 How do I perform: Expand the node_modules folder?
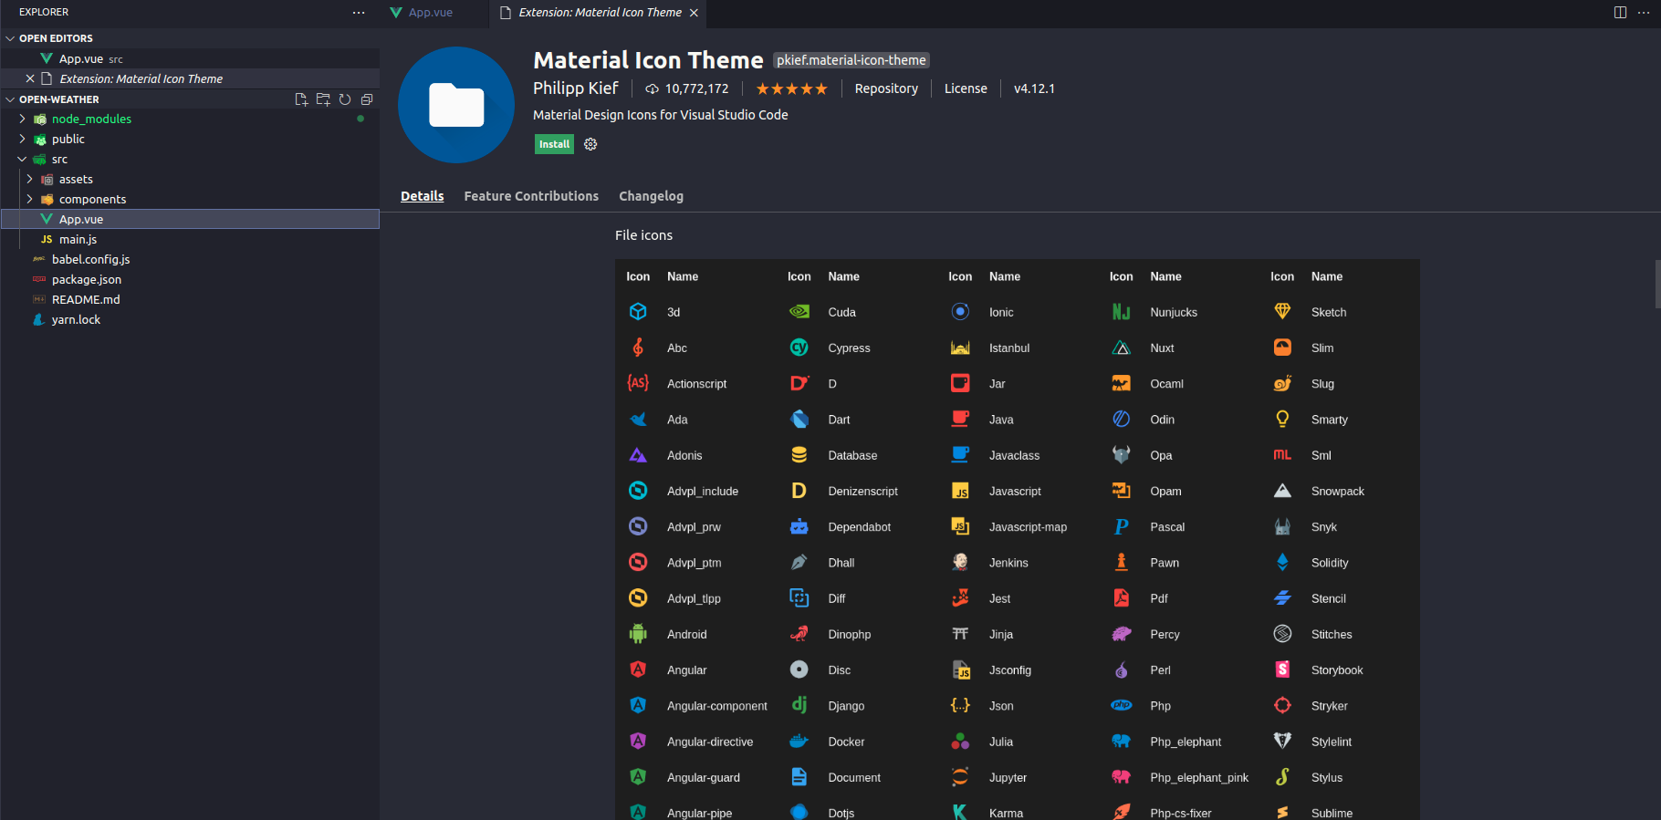pos(23,119)
